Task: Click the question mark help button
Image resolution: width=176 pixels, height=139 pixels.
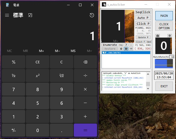Action: pos(126,45)
